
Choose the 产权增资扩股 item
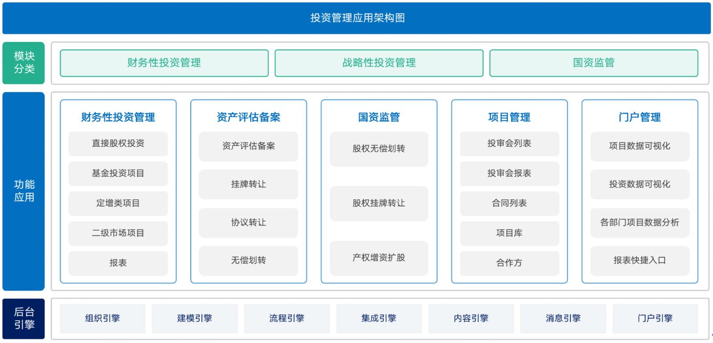point(379,258)
